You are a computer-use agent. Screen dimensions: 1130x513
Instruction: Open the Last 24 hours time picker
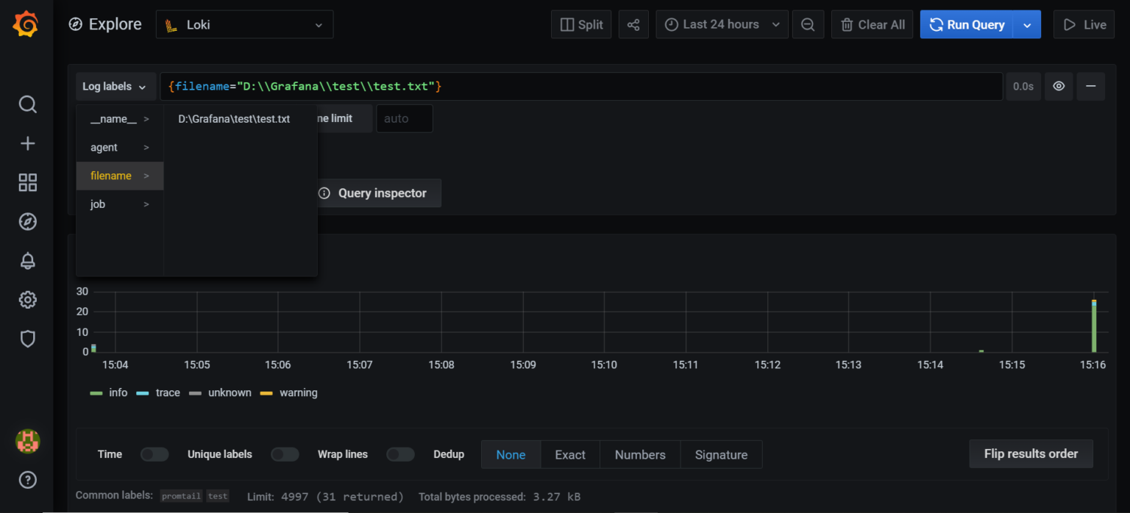(x=722, y=24)
